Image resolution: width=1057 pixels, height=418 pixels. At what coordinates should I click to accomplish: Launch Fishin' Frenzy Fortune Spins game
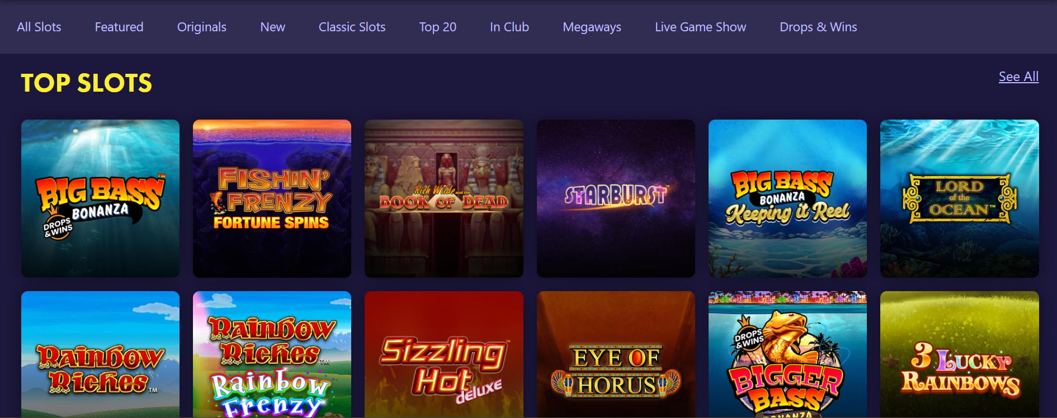(272, 198)
